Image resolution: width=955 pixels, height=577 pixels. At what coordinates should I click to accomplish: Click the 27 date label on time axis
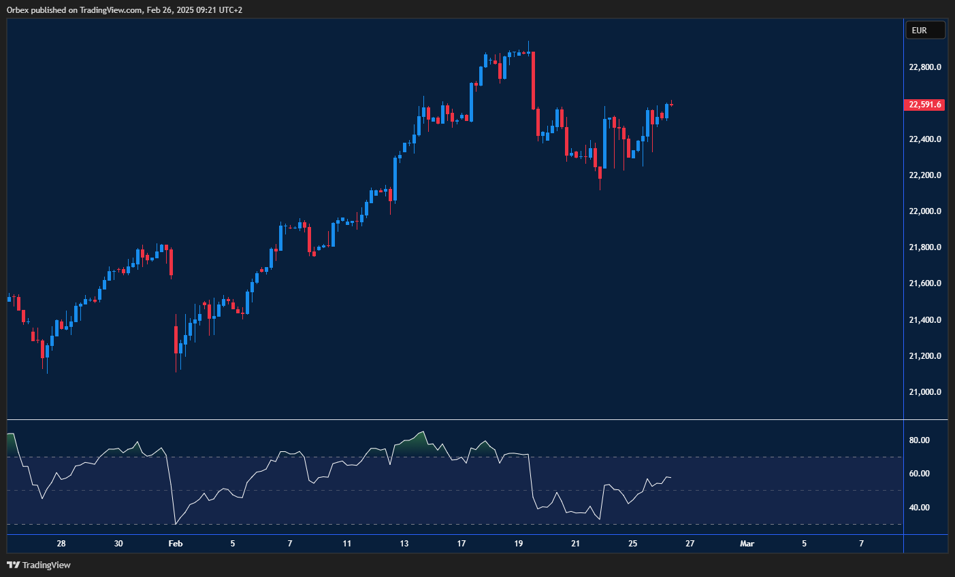click(690, 544)
